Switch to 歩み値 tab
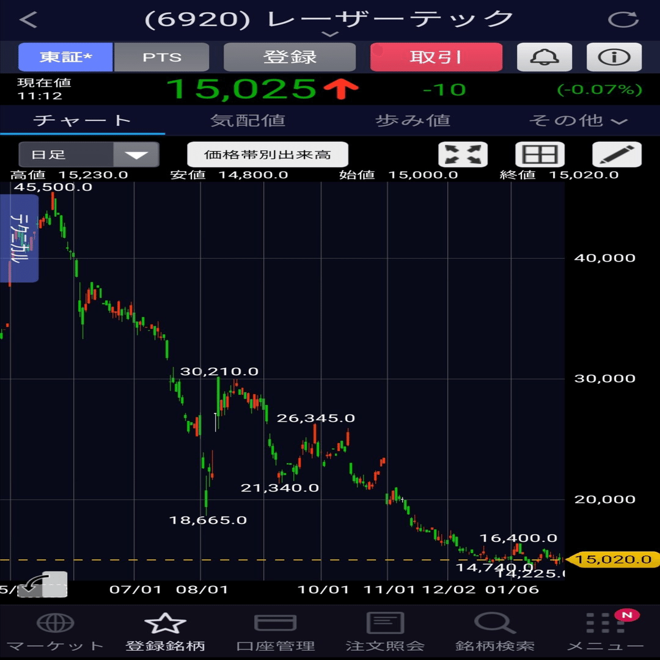This screenshot has width=660, height=660. click(x=413, y=121)
